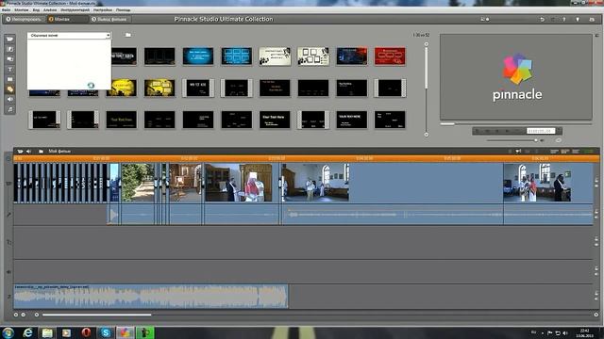Open the Инструментарий menu
The height and width of the screenshot is (339, 604).
pos(75,10)
